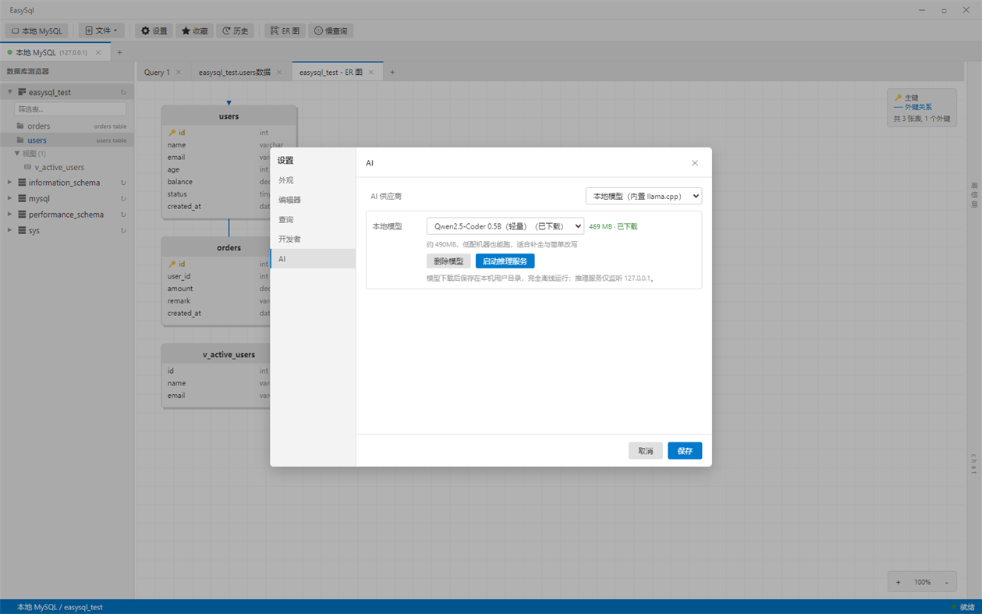
Task: Open the 文件 file dropdown menu
Action: click(x=101, y=31)
